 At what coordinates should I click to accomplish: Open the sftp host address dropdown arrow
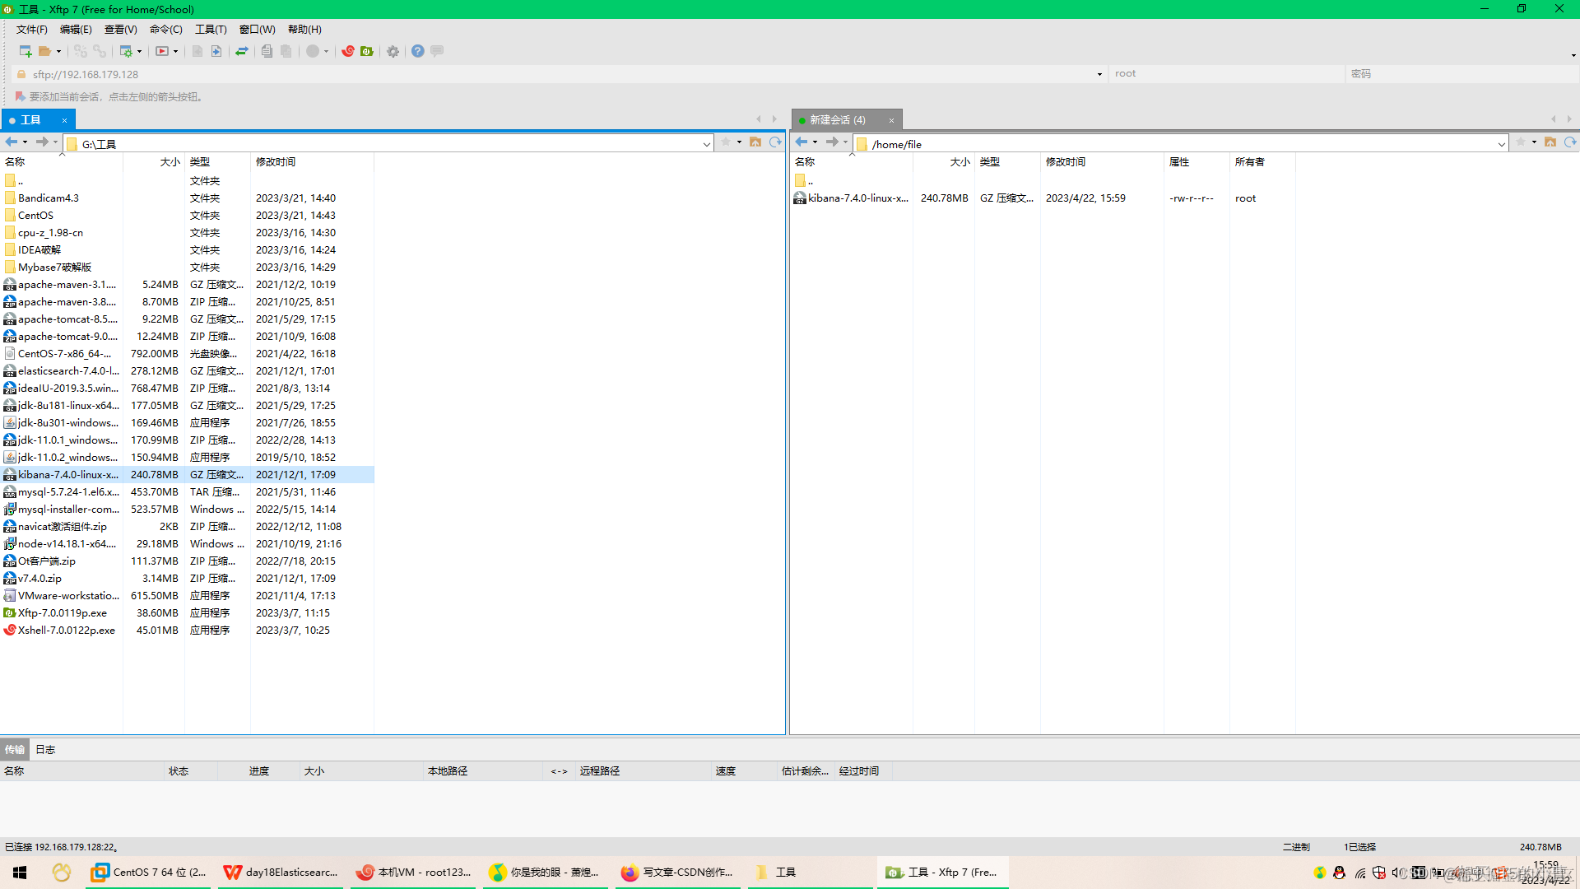(1099, 74)
